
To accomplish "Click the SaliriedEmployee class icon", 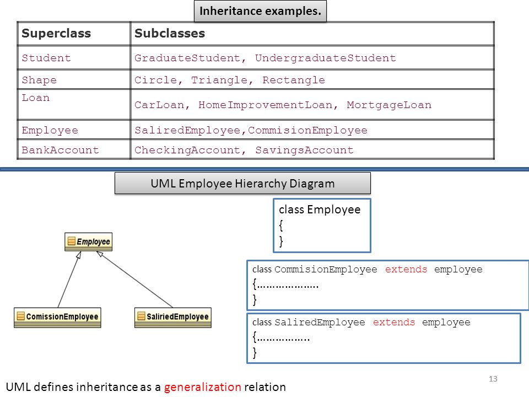I will [x=141, y=316].
